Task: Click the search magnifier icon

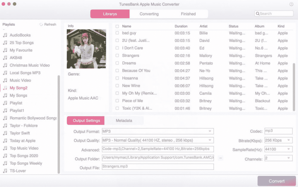Action: (x=257, y=13)
